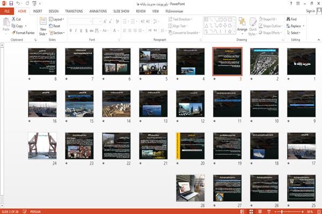Click the Save icon in quick access toolbar
The width and height of the screenshot is (322, 214).
(x=11, y=3)
